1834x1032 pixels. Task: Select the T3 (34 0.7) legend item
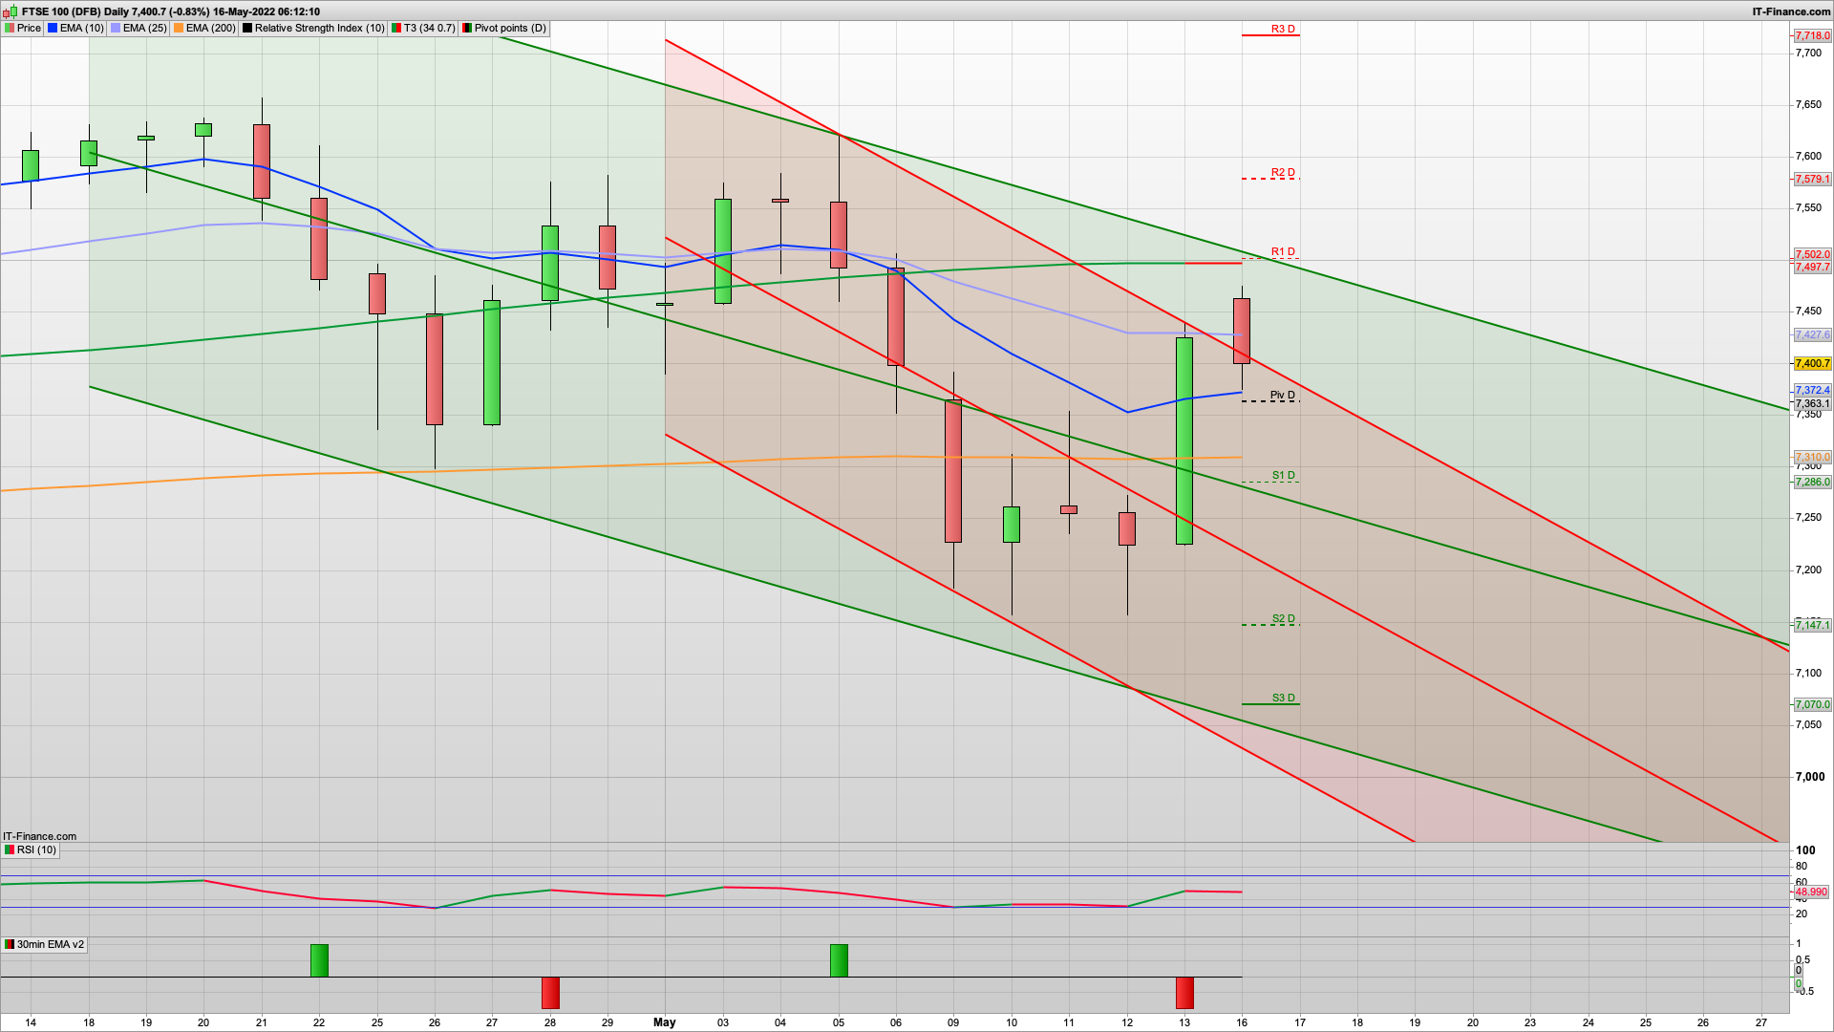pyautogui.click(x=429, y=28)
